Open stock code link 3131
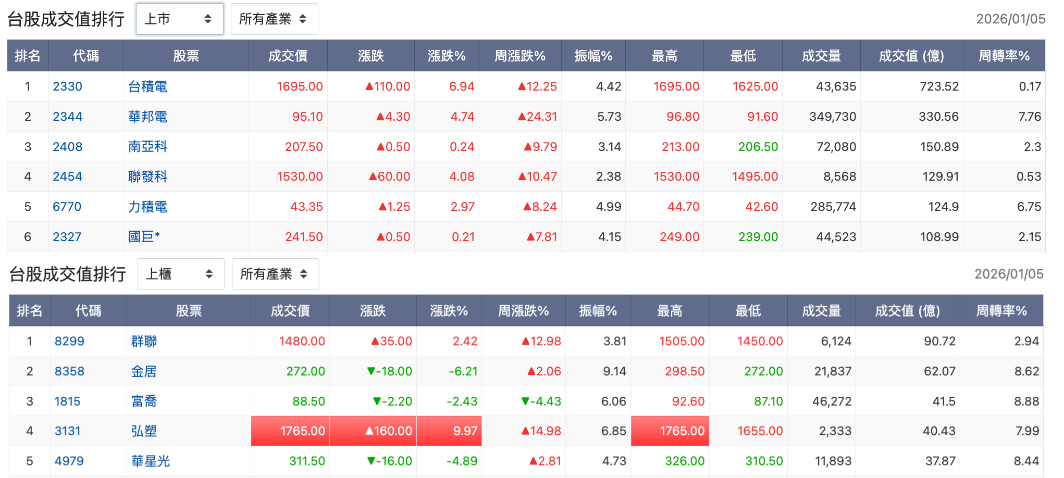The image size is (1064, 478). (68, 431)
